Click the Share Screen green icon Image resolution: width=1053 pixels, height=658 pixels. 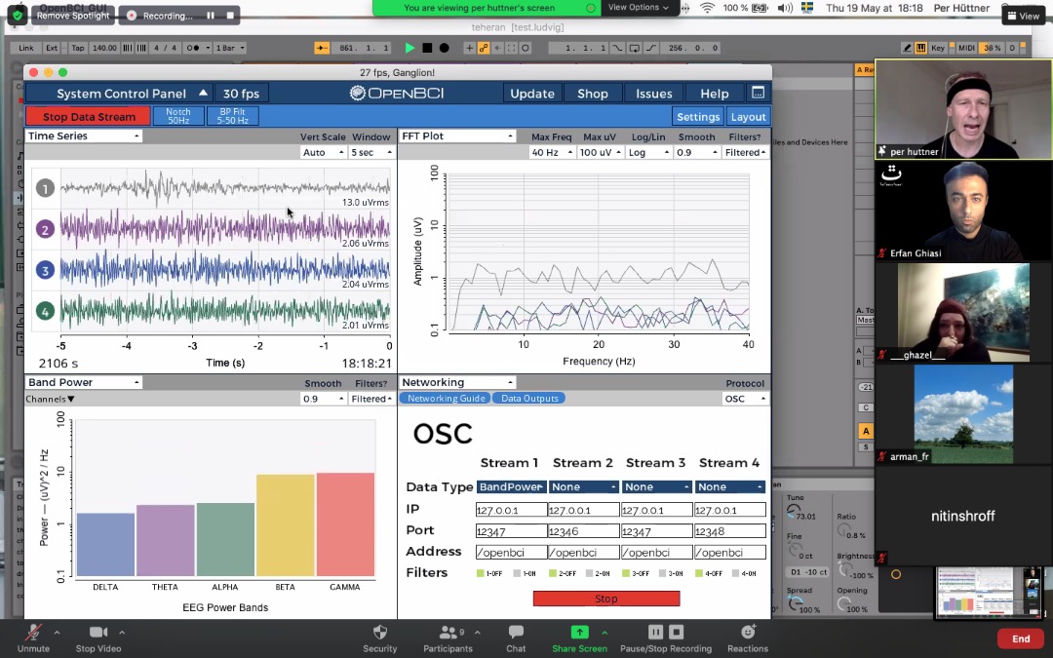click(579, 632)
